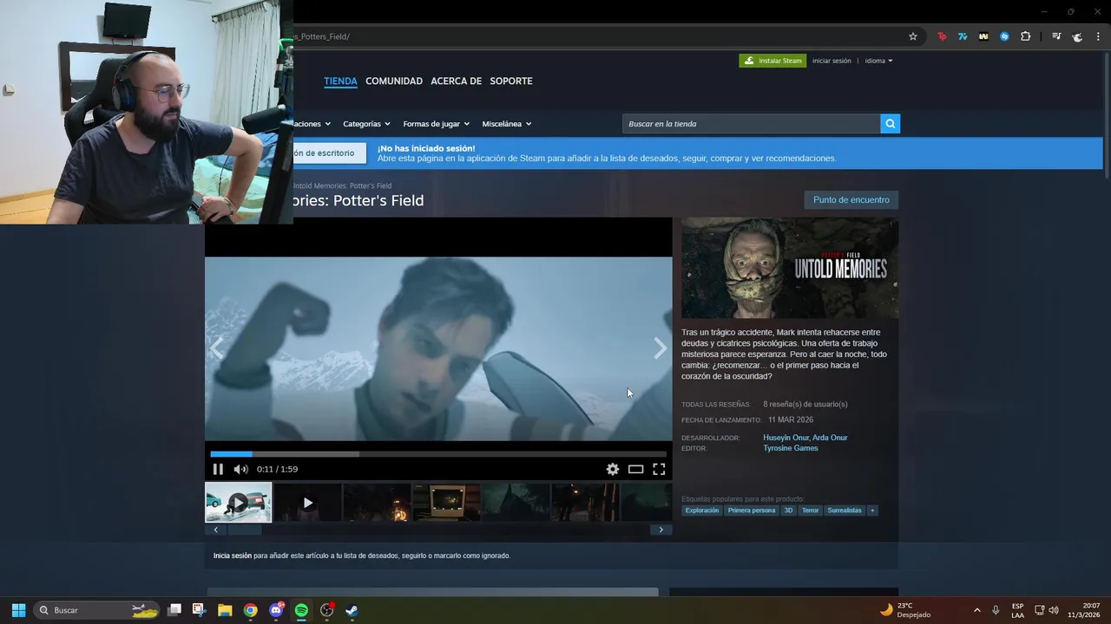Screen dimensions: 1111x624
Task: Open the red Tp browser extension
Action: coord(942,36)
